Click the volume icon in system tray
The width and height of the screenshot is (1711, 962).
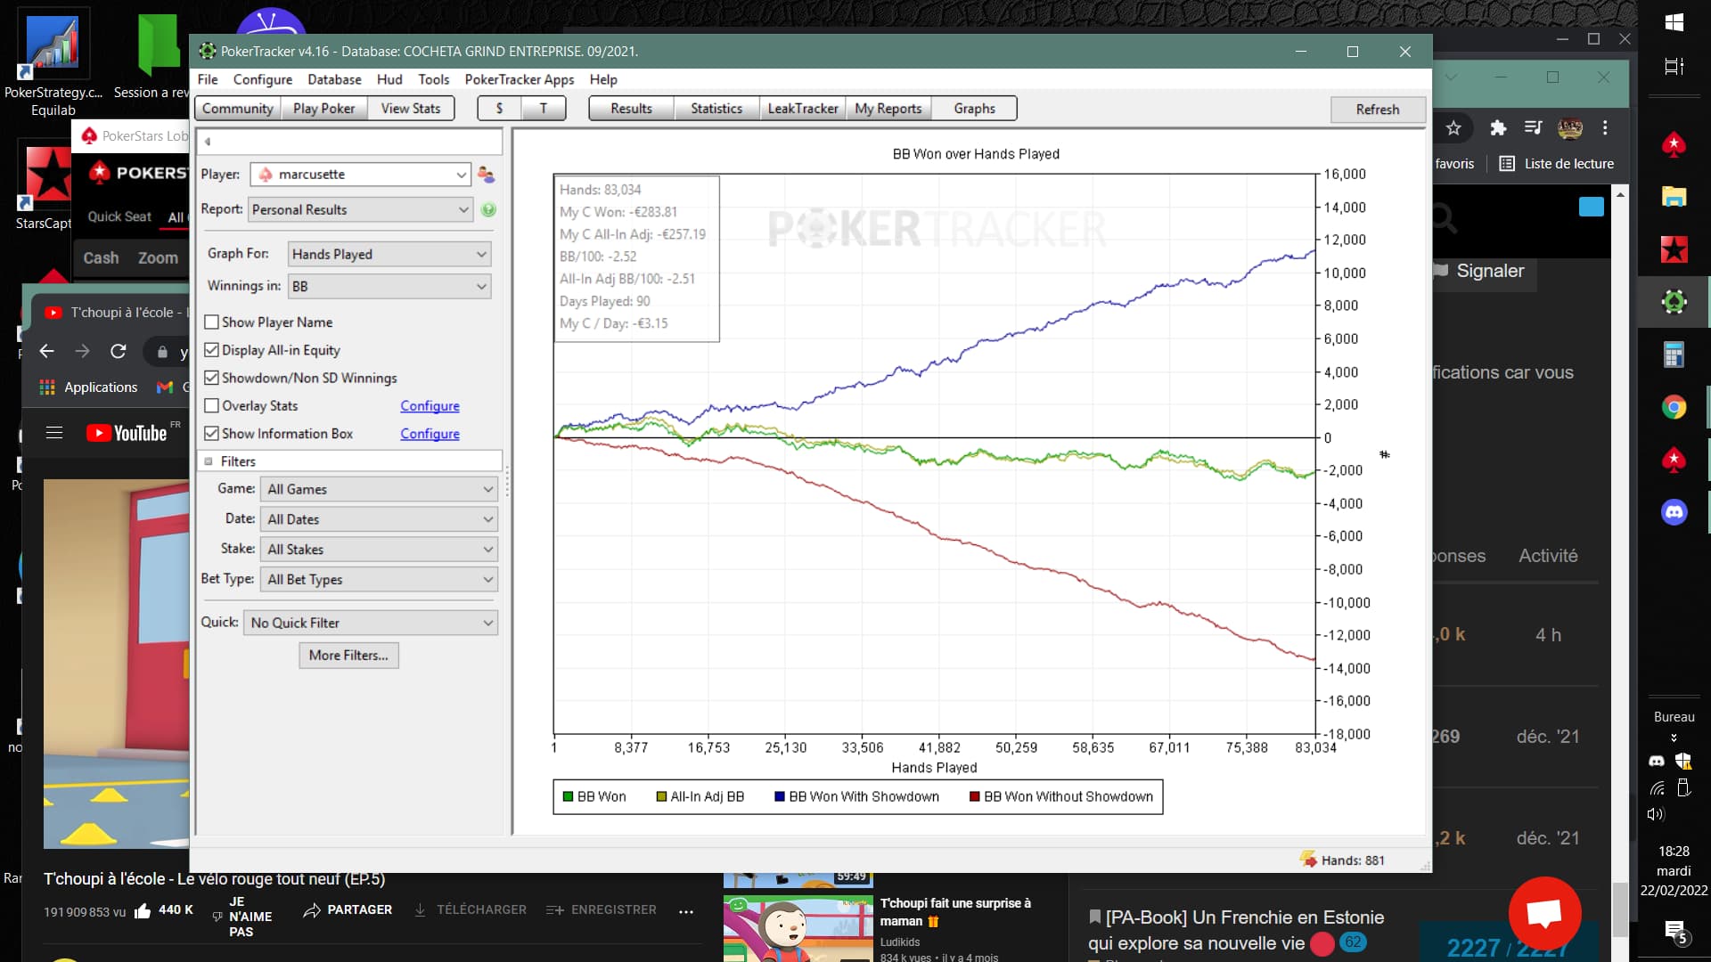tap(1655, 814)
